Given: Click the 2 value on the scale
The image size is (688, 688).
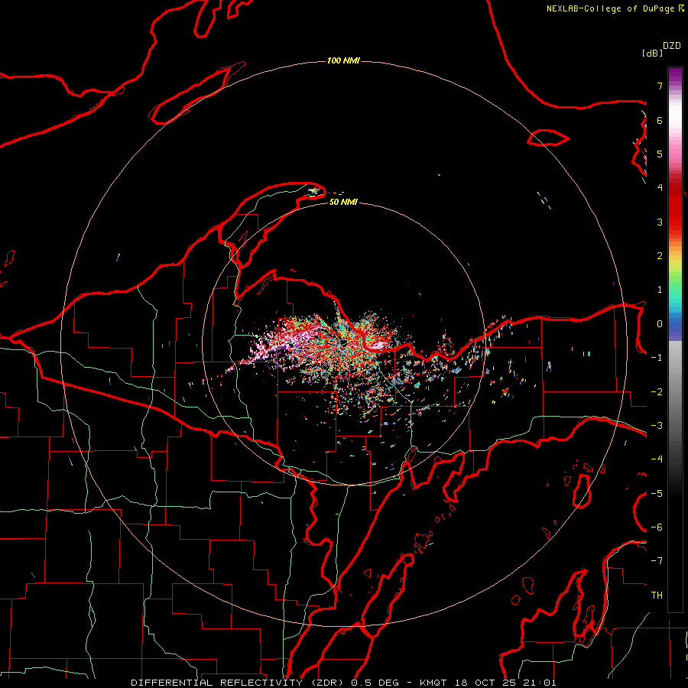Looking at the screenshot, I should 660,256.
